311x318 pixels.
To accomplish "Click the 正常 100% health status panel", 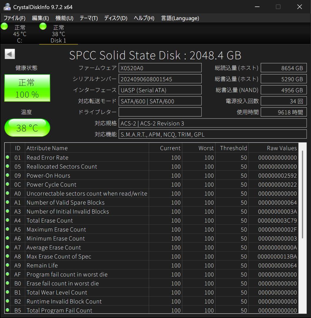I will tap(27, 88).
